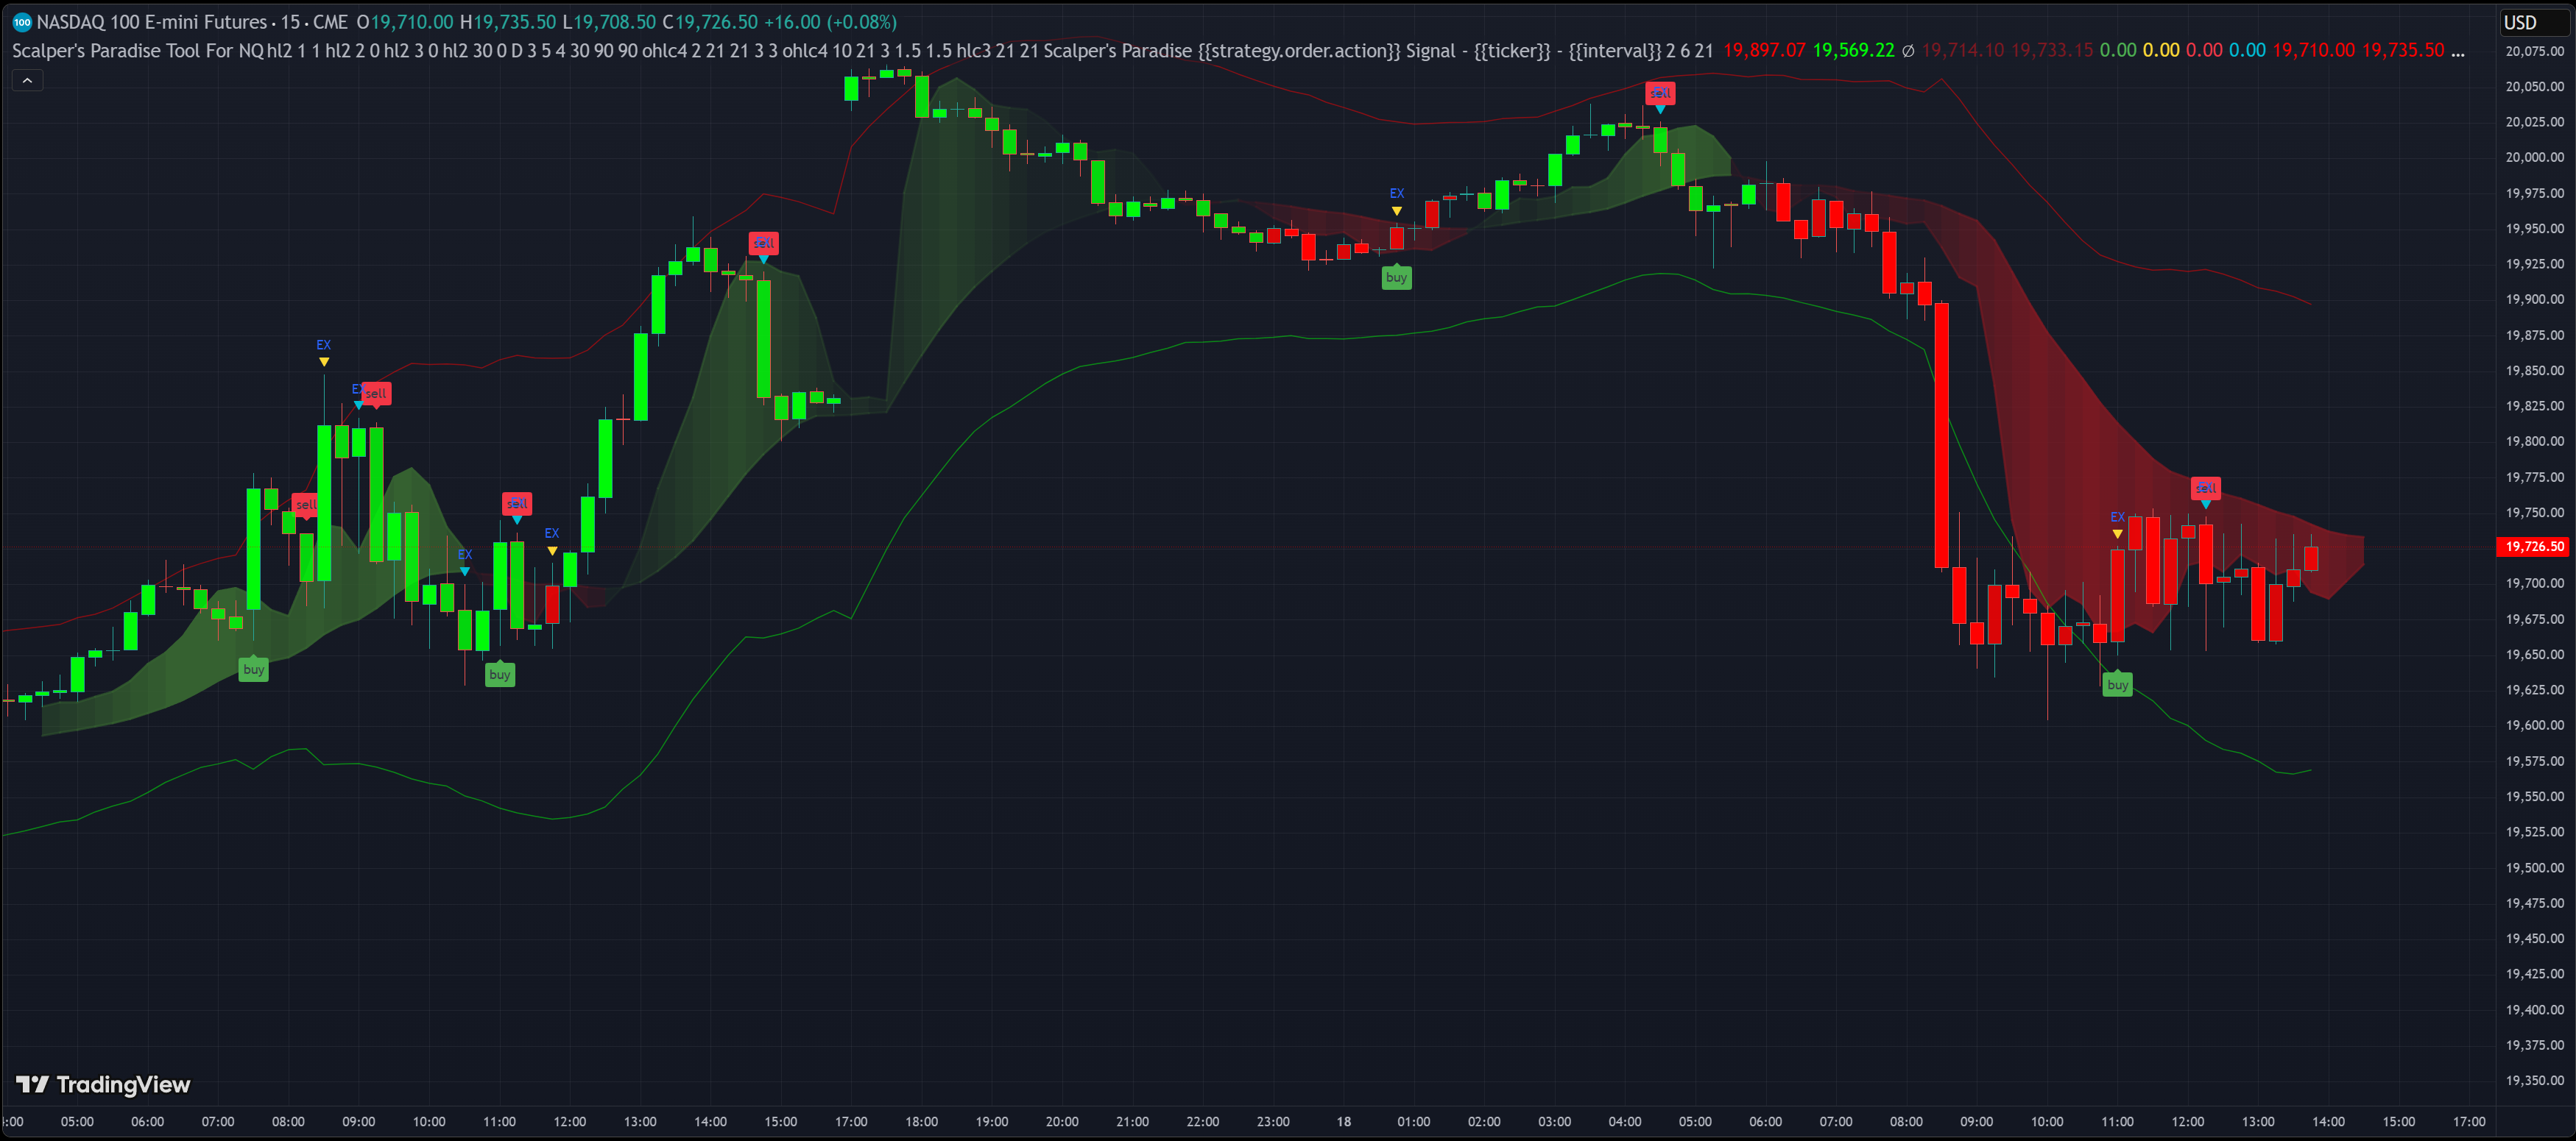Click the 20:00 time axis label

[x=1062, y=1121]
